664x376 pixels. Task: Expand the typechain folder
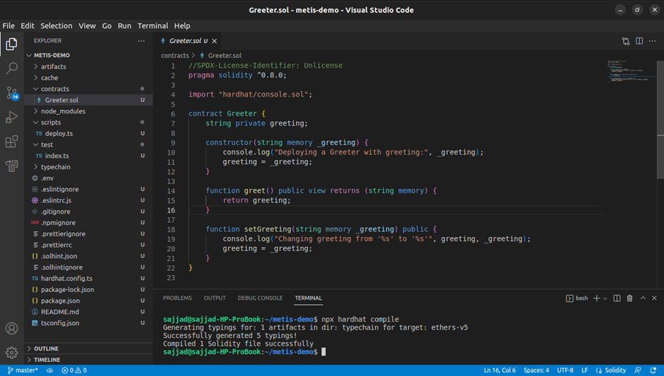[x=88, y=167]
